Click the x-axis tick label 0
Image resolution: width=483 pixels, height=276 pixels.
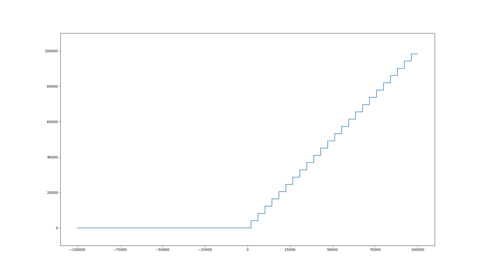[x=248, y=250]
